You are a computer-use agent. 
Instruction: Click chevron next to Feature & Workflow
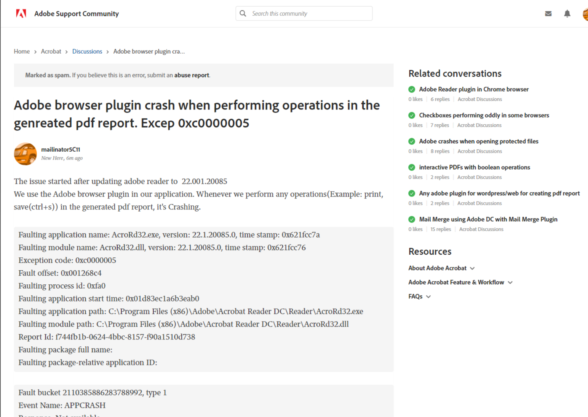[x=510, y=282]
